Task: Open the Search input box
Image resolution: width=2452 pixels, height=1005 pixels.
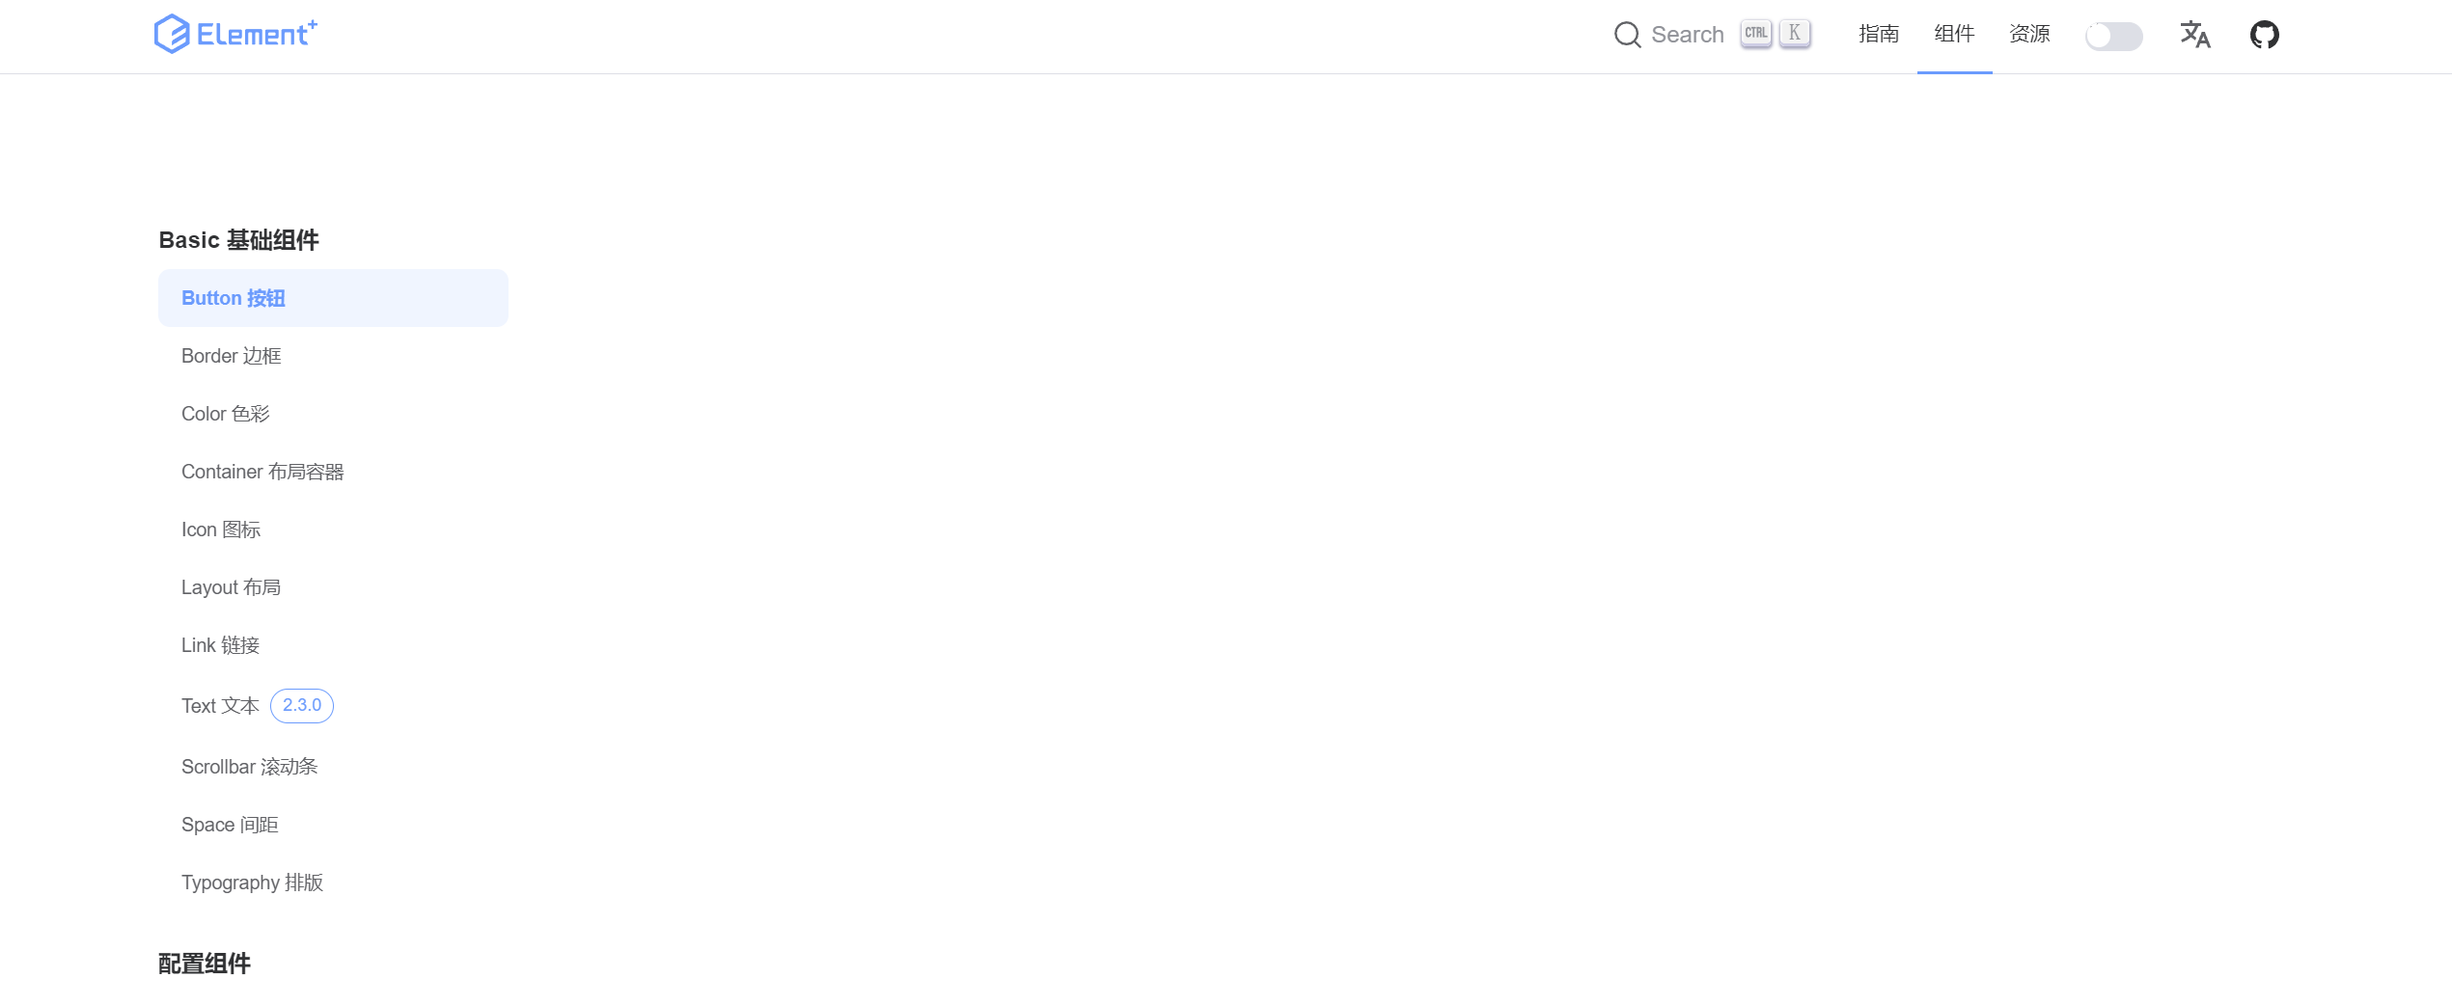Action: click(x=1713, y=35)
